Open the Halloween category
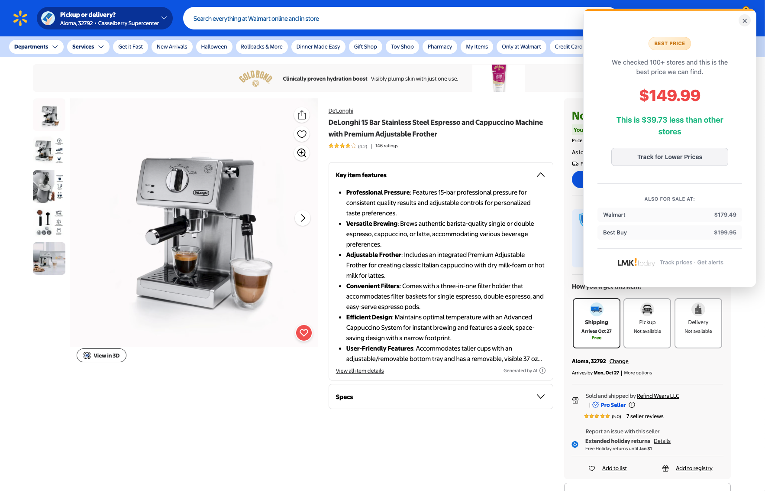The height and width of the screenshot is (491, 765). pyautogui.click(x=214, y=47)
